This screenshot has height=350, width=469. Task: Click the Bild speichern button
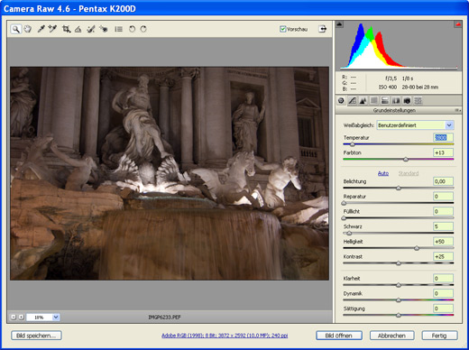pyautogui.click(x=36, y=336)
